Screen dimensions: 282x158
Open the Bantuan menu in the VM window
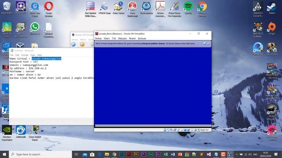(142, 38)
